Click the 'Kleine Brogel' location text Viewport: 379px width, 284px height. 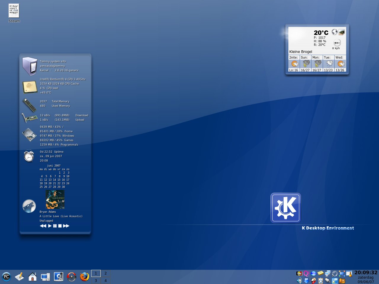301,51
